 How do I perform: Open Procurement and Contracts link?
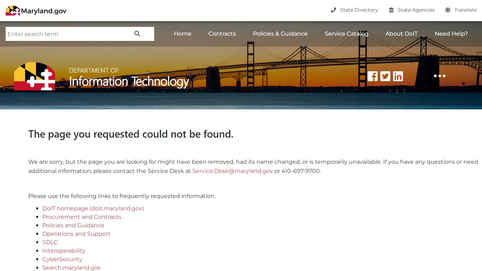click(x=82, y=217)
